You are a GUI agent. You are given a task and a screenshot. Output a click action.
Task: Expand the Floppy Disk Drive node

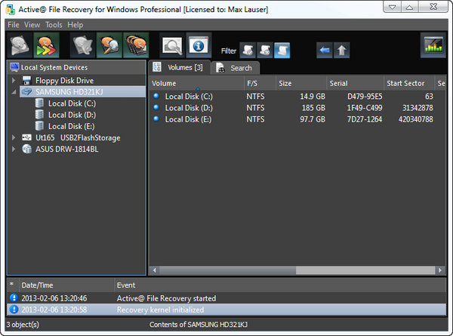click(16, 80)
